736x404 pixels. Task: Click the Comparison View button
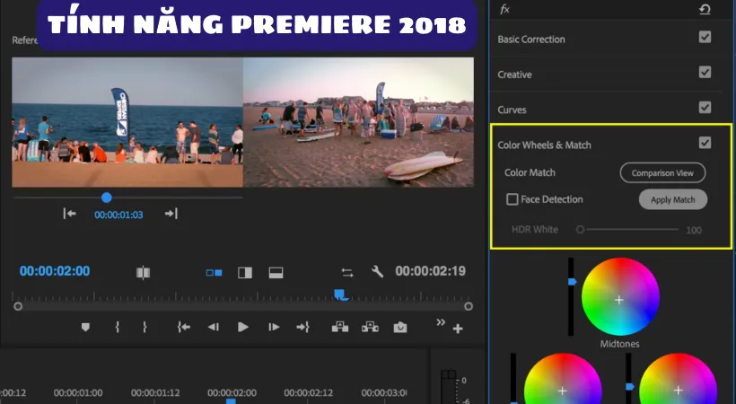point(662,173)
